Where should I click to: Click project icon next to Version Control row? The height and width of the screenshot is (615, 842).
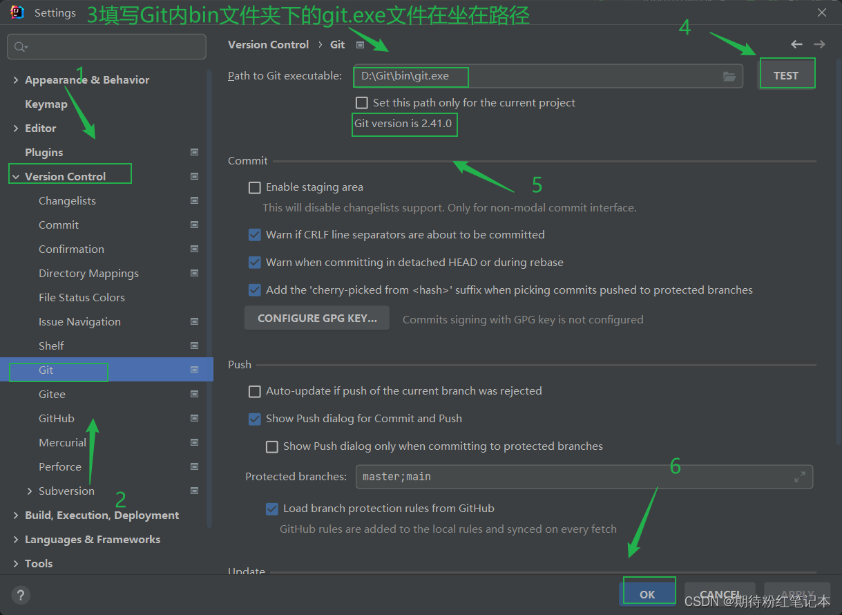tap(194, 176)
